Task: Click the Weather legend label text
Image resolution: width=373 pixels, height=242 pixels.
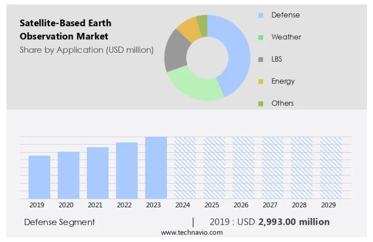Action: 286,37
